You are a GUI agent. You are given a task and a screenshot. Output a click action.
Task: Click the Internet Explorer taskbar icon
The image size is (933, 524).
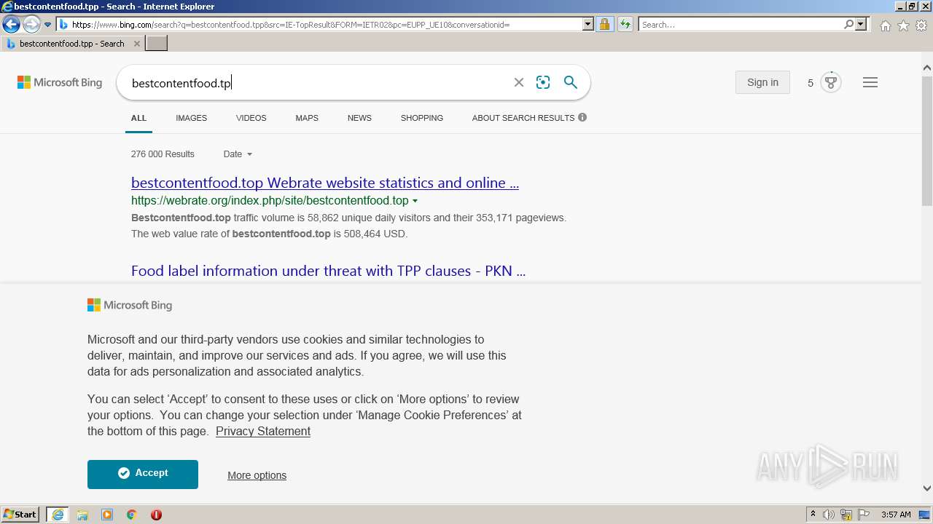pos(58,515)
